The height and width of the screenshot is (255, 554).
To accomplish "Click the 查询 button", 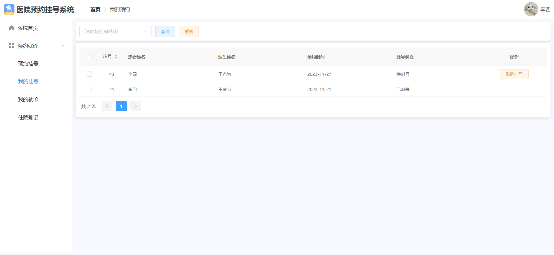I will coord(165,31).
